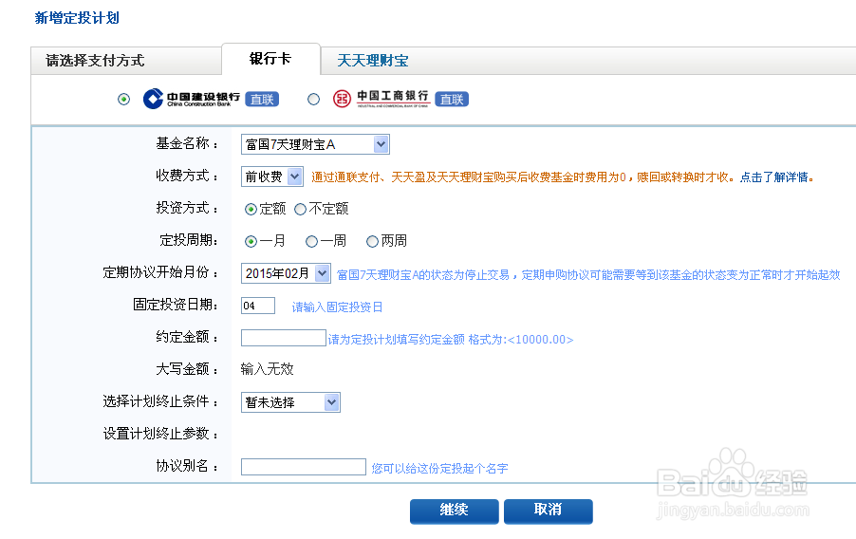Click the 直联 badge next to 中国建设银行
Screen dimensions: 856x539
[x=262, y=100]
